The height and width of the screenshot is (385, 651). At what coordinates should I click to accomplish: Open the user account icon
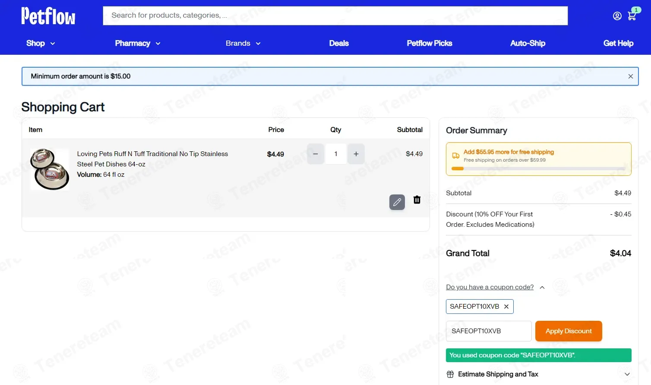point(617,16)
